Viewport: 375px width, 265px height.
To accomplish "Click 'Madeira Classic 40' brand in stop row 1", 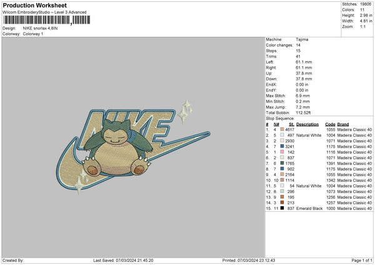I will [x=354, y=129].
